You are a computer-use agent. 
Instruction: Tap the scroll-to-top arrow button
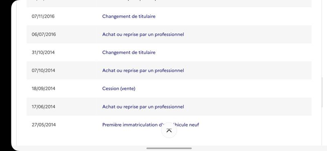click(x=169, y=131)
